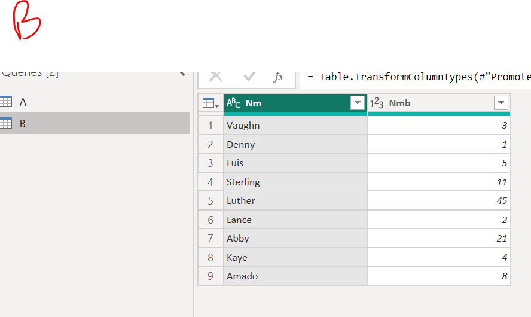Click the Nmb value 8 in Amado's row

pyautogui.click(x=438, y=276)
